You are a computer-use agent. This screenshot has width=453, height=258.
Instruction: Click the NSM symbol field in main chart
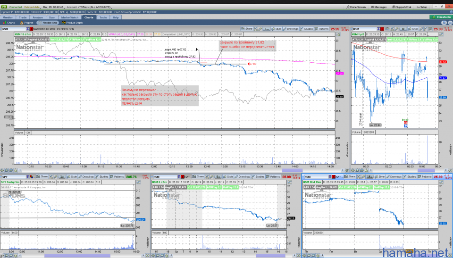pyautogui.click(x=13, y=29)
